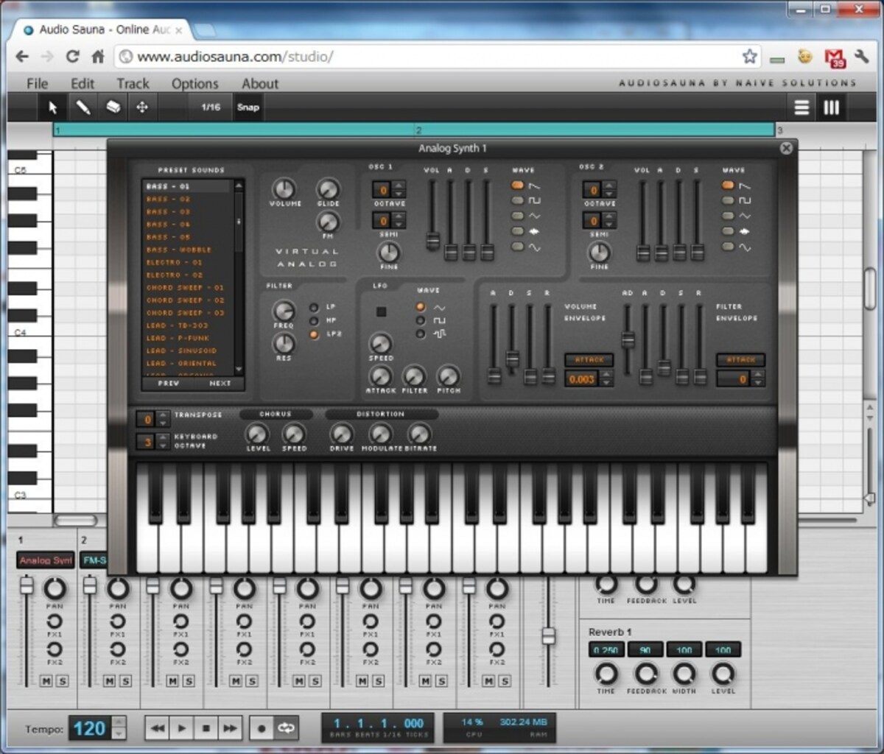Viewport: 884px width, 754px height.
Task: Toggle the Snap button
Action: pos(248,108)
